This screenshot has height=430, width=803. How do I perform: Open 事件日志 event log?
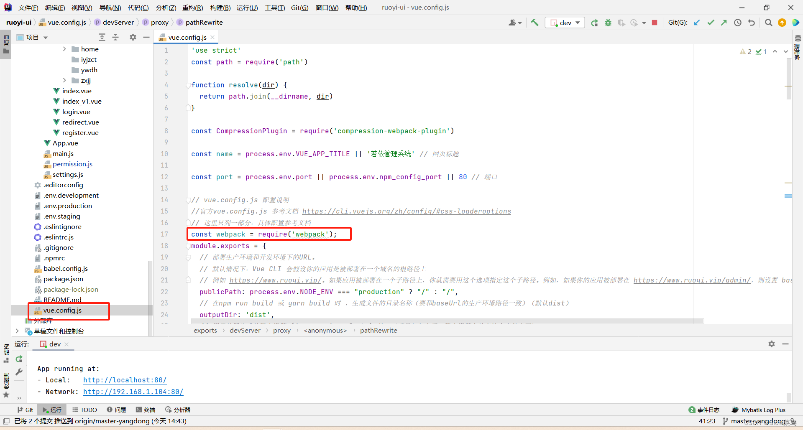pos(704,410)
